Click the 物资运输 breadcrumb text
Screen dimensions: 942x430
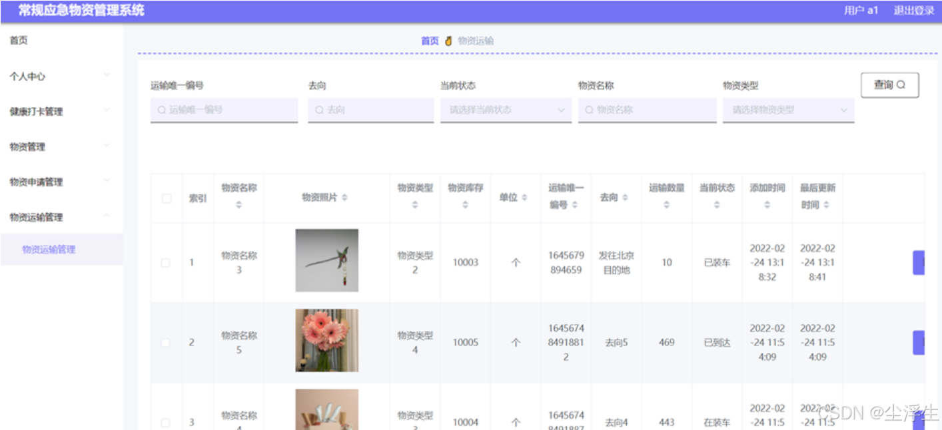click(476, 41)
